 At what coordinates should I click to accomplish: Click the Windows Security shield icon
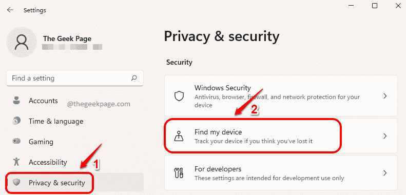[179, 96]
